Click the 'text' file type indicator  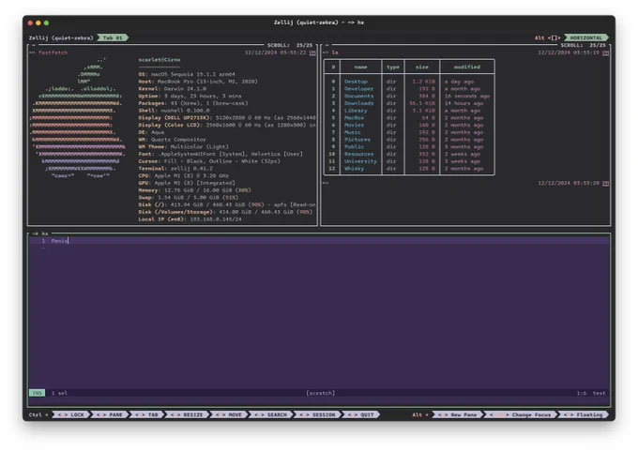(x=599, y=393)
